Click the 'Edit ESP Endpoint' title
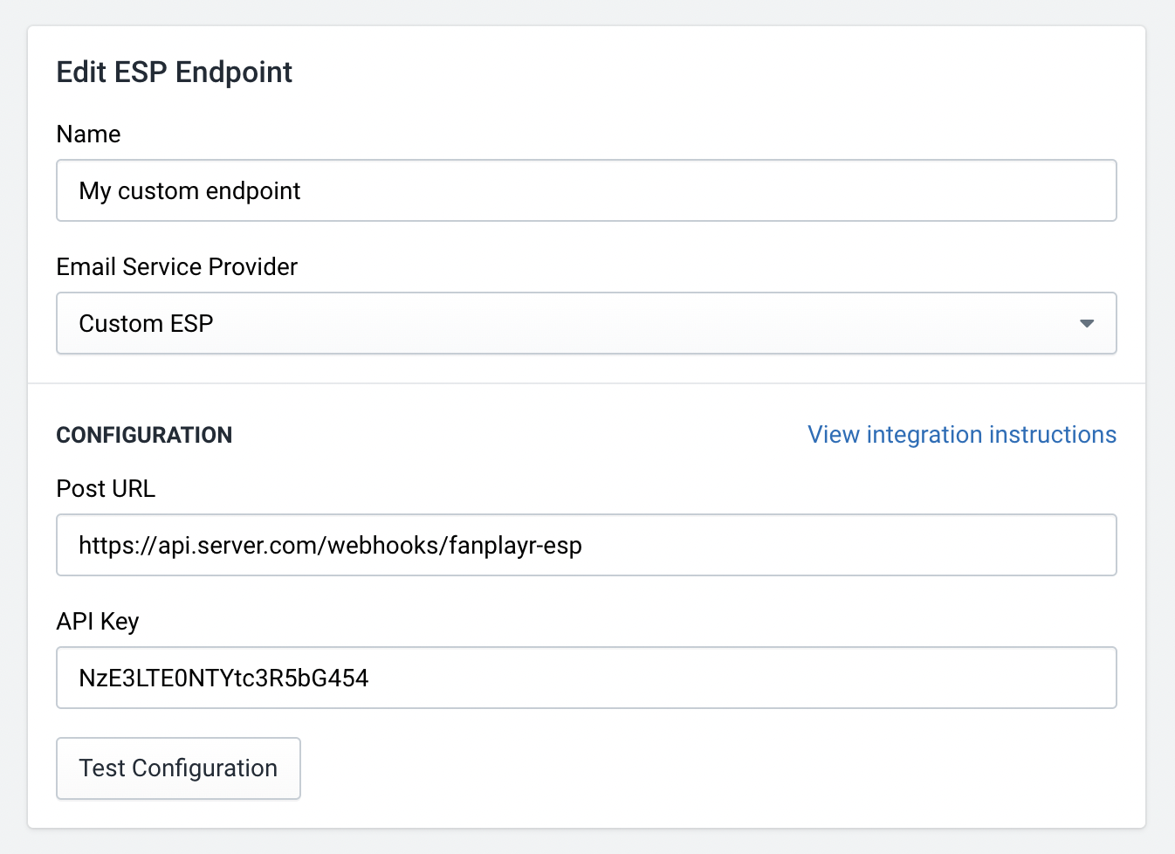The image size is (1175, 854). point(175,72)
